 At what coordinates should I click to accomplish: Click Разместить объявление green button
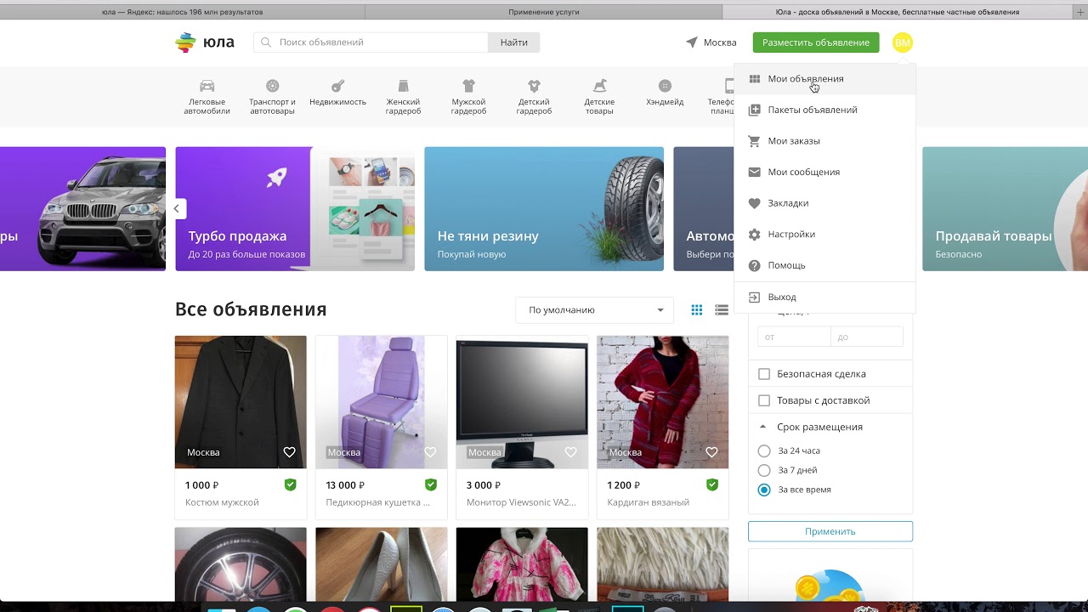816,42
